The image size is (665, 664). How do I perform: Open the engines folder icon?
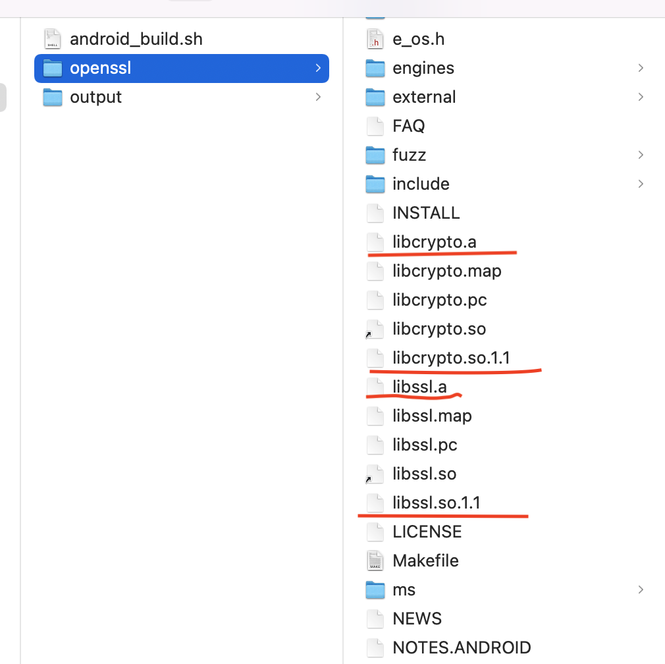(375, 68)
